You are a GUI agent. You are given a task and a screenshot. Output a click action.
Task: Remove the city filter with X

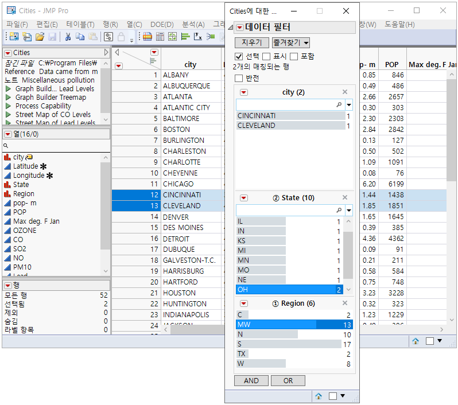tap(345, 92)
